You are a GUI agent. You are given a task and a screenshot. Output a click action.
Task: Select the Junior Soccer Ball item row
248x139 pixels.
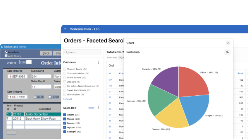43,114
